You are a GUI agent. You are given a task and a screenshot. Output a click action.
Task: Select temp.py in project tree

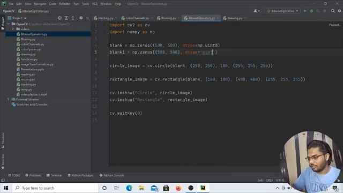coord(26,90)
